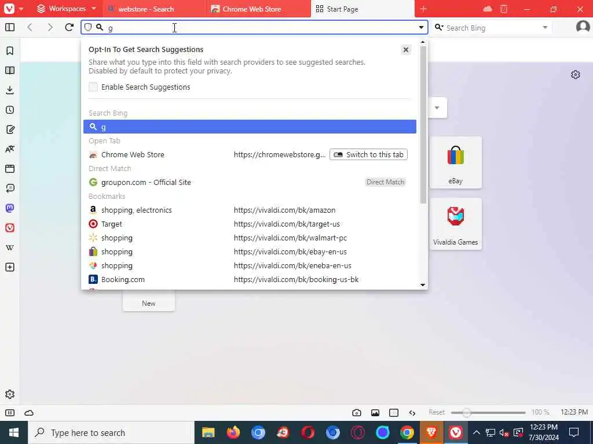Viewport: 593px width, 444px height.
Task: Open the walmart-pc shopping bookmark
Action: click(x=250, y=238)
